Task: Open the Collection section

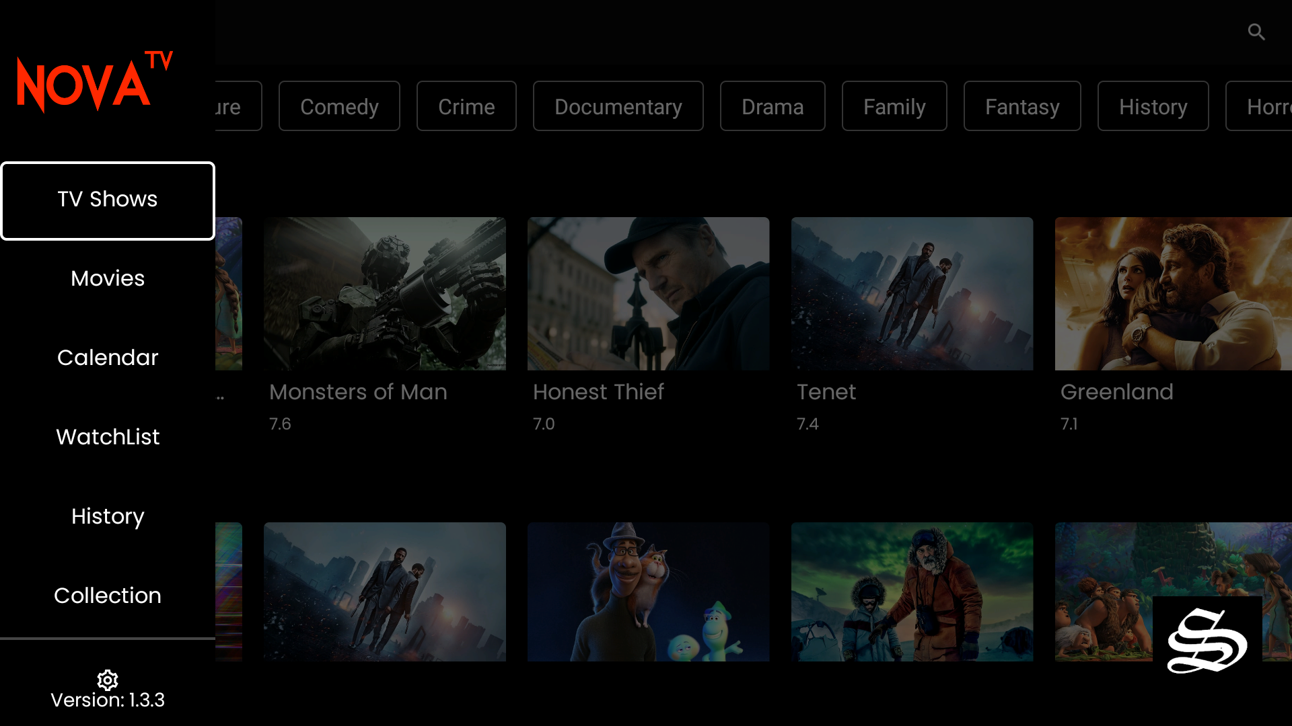Action: pos(108,596)
